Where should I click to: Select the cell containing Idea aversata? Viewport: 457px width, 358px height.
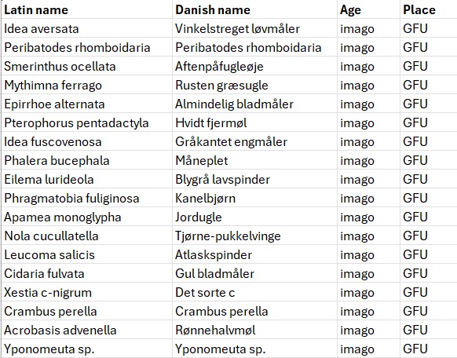87,28
